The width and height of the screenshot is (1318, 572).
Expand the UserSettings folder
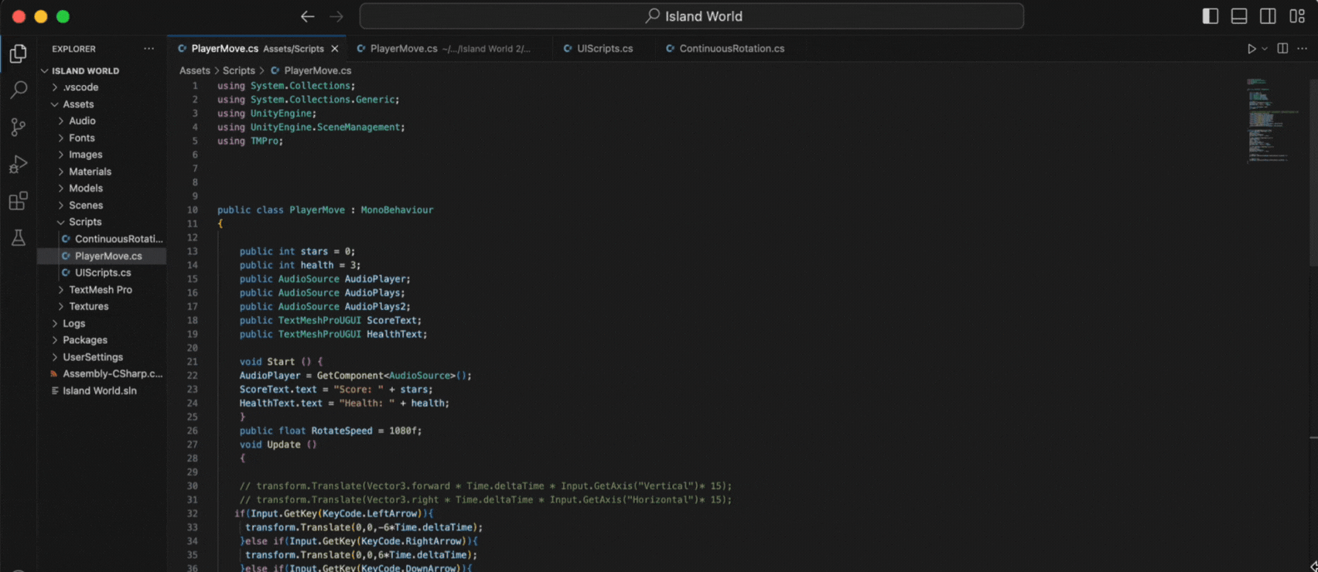[x=102, y=357]
